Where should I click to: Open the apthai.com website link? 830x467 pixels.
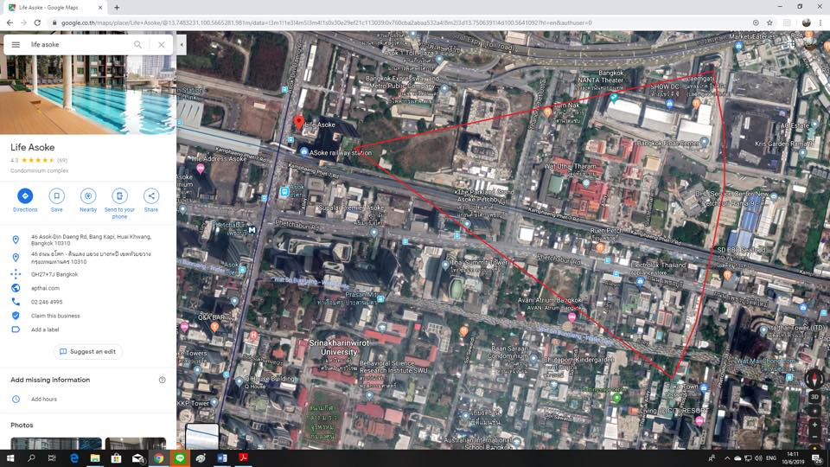click(45, 288)
